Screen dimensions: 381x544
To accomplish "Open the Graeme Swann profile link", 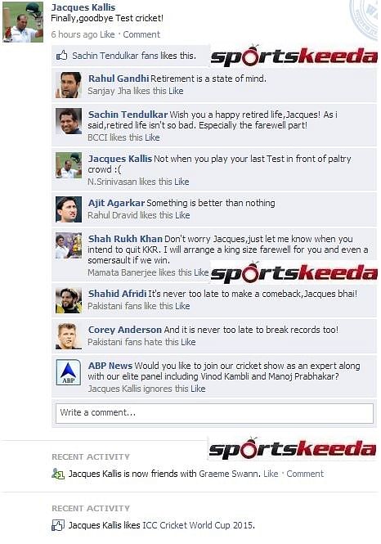I will point(230,474).
